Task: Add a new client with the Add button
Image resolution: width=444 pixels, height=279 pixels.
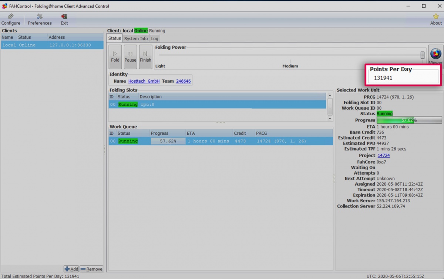Action: (71, 269)
